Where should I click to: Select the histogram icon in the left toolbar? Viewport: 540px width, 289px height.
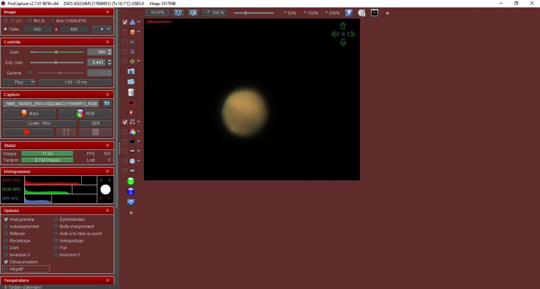coord(132,22)
